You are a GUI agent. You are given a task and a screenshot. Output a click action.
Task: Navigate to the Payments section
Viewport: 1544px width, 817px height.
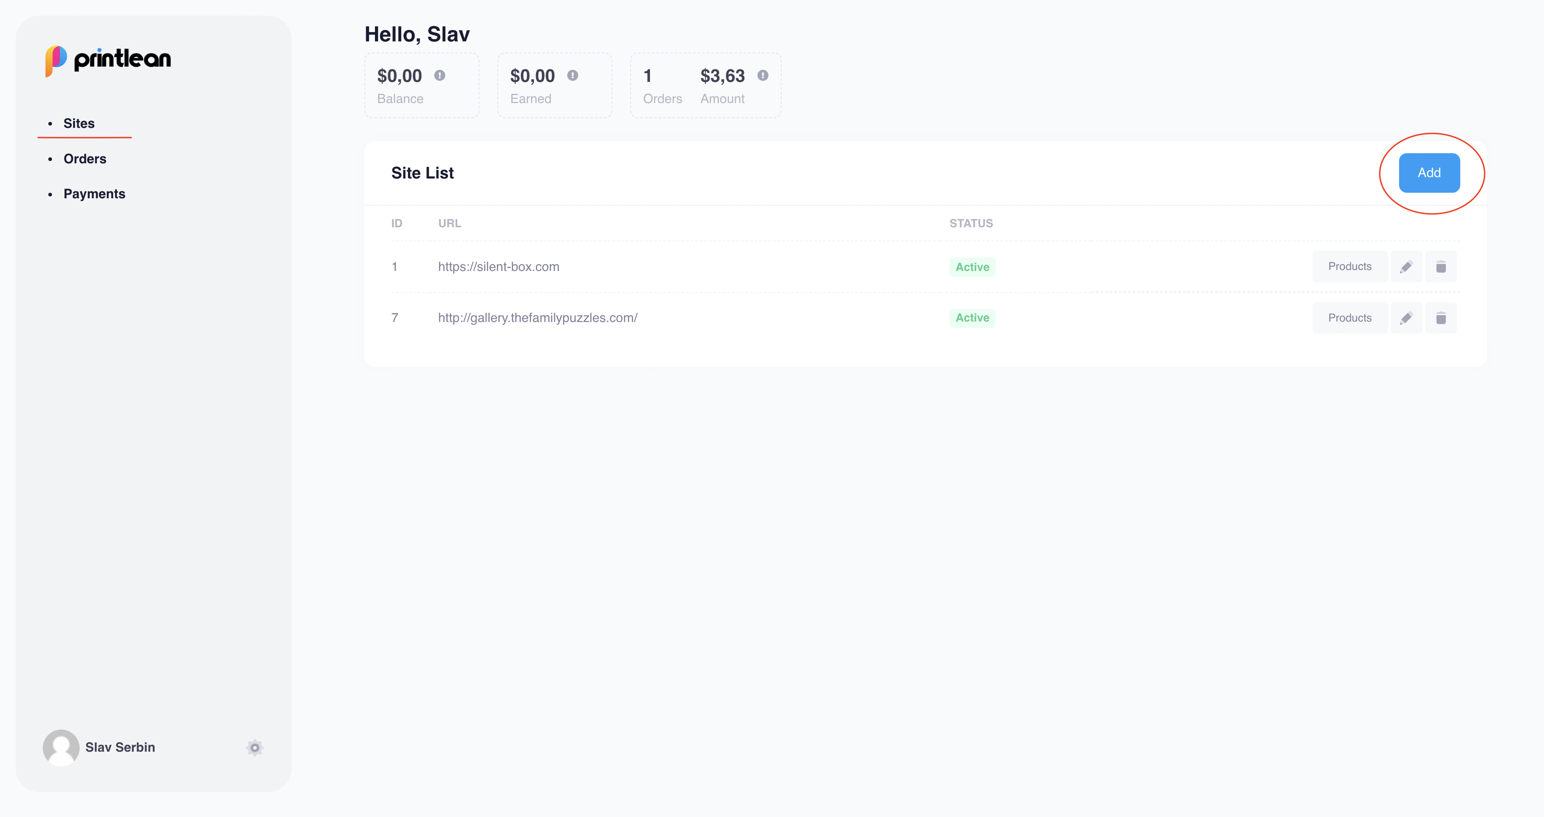click(94, 194)
